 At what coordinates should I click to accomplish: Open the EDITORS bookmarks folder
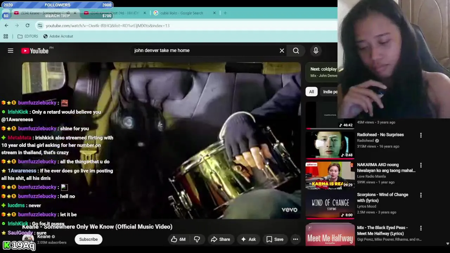tap(28, 36)
